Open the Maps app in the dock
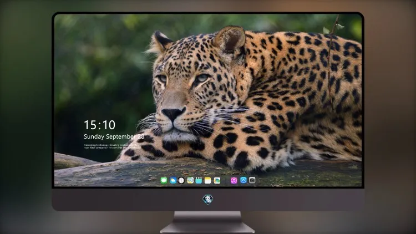416x234 pixels. [x=190, y=180]
